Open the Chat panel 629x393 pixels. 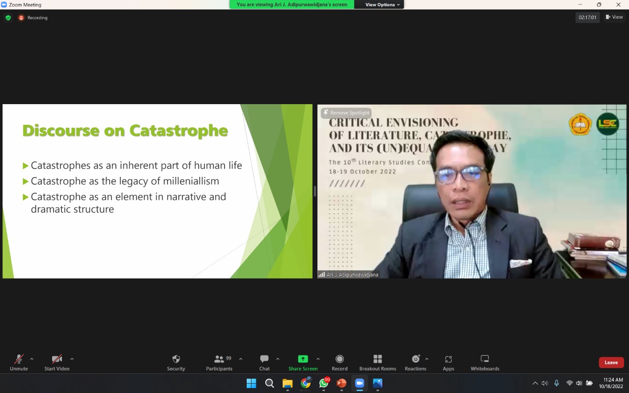click(264, 359)
